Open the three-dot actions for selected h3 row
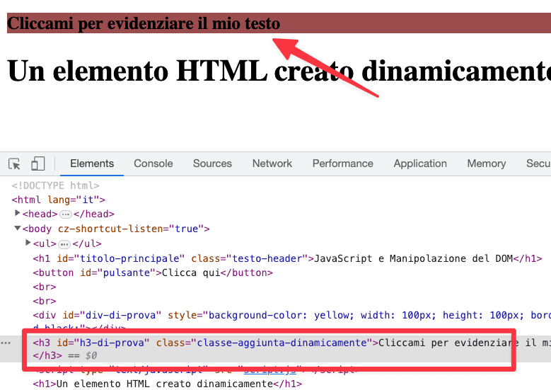Image resolution: width=551 pixels, height=390 pixels. point(6,343)
